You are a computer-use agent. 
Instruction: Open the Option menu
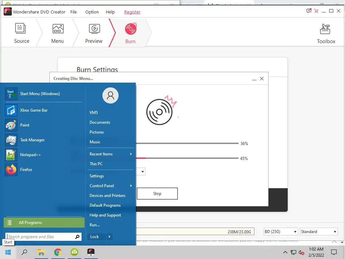(92, 12)
